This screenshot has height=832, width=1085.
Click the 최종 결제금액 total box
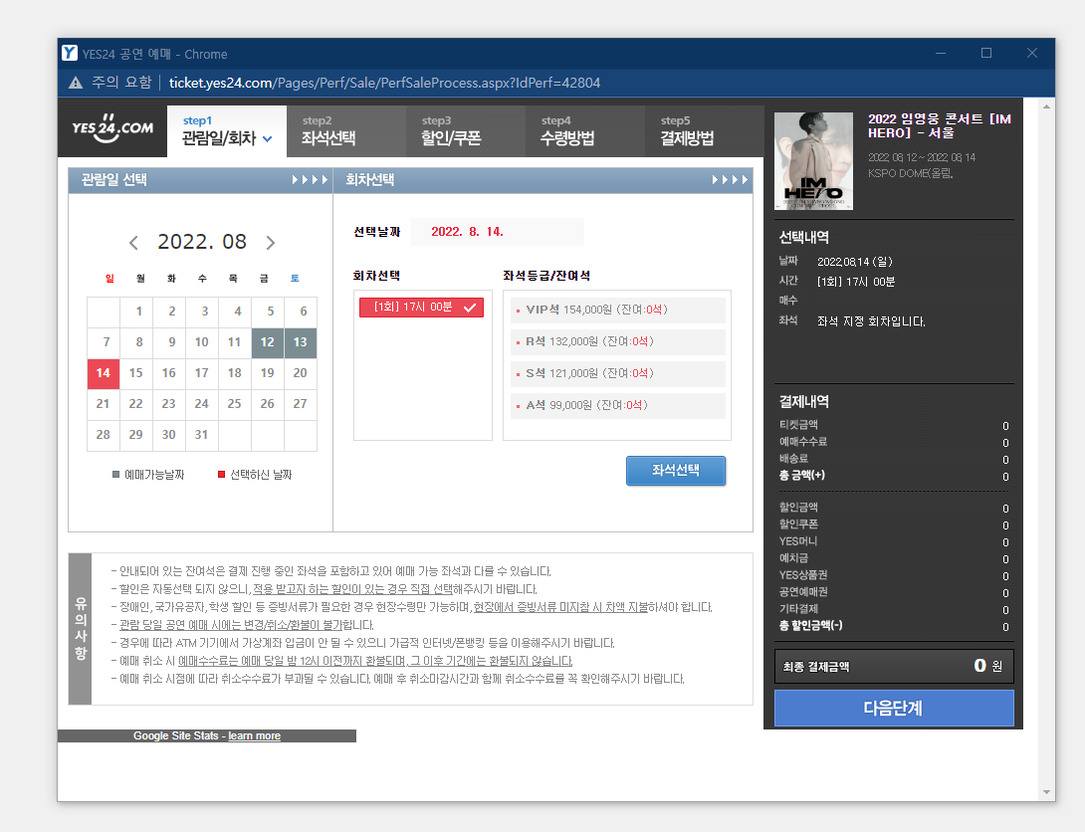(894, 666)
